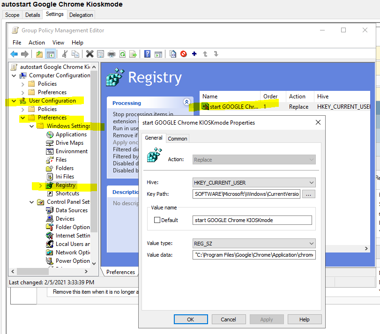Click the Order column header
Screen dimensions: 380x334
(273, 96)
